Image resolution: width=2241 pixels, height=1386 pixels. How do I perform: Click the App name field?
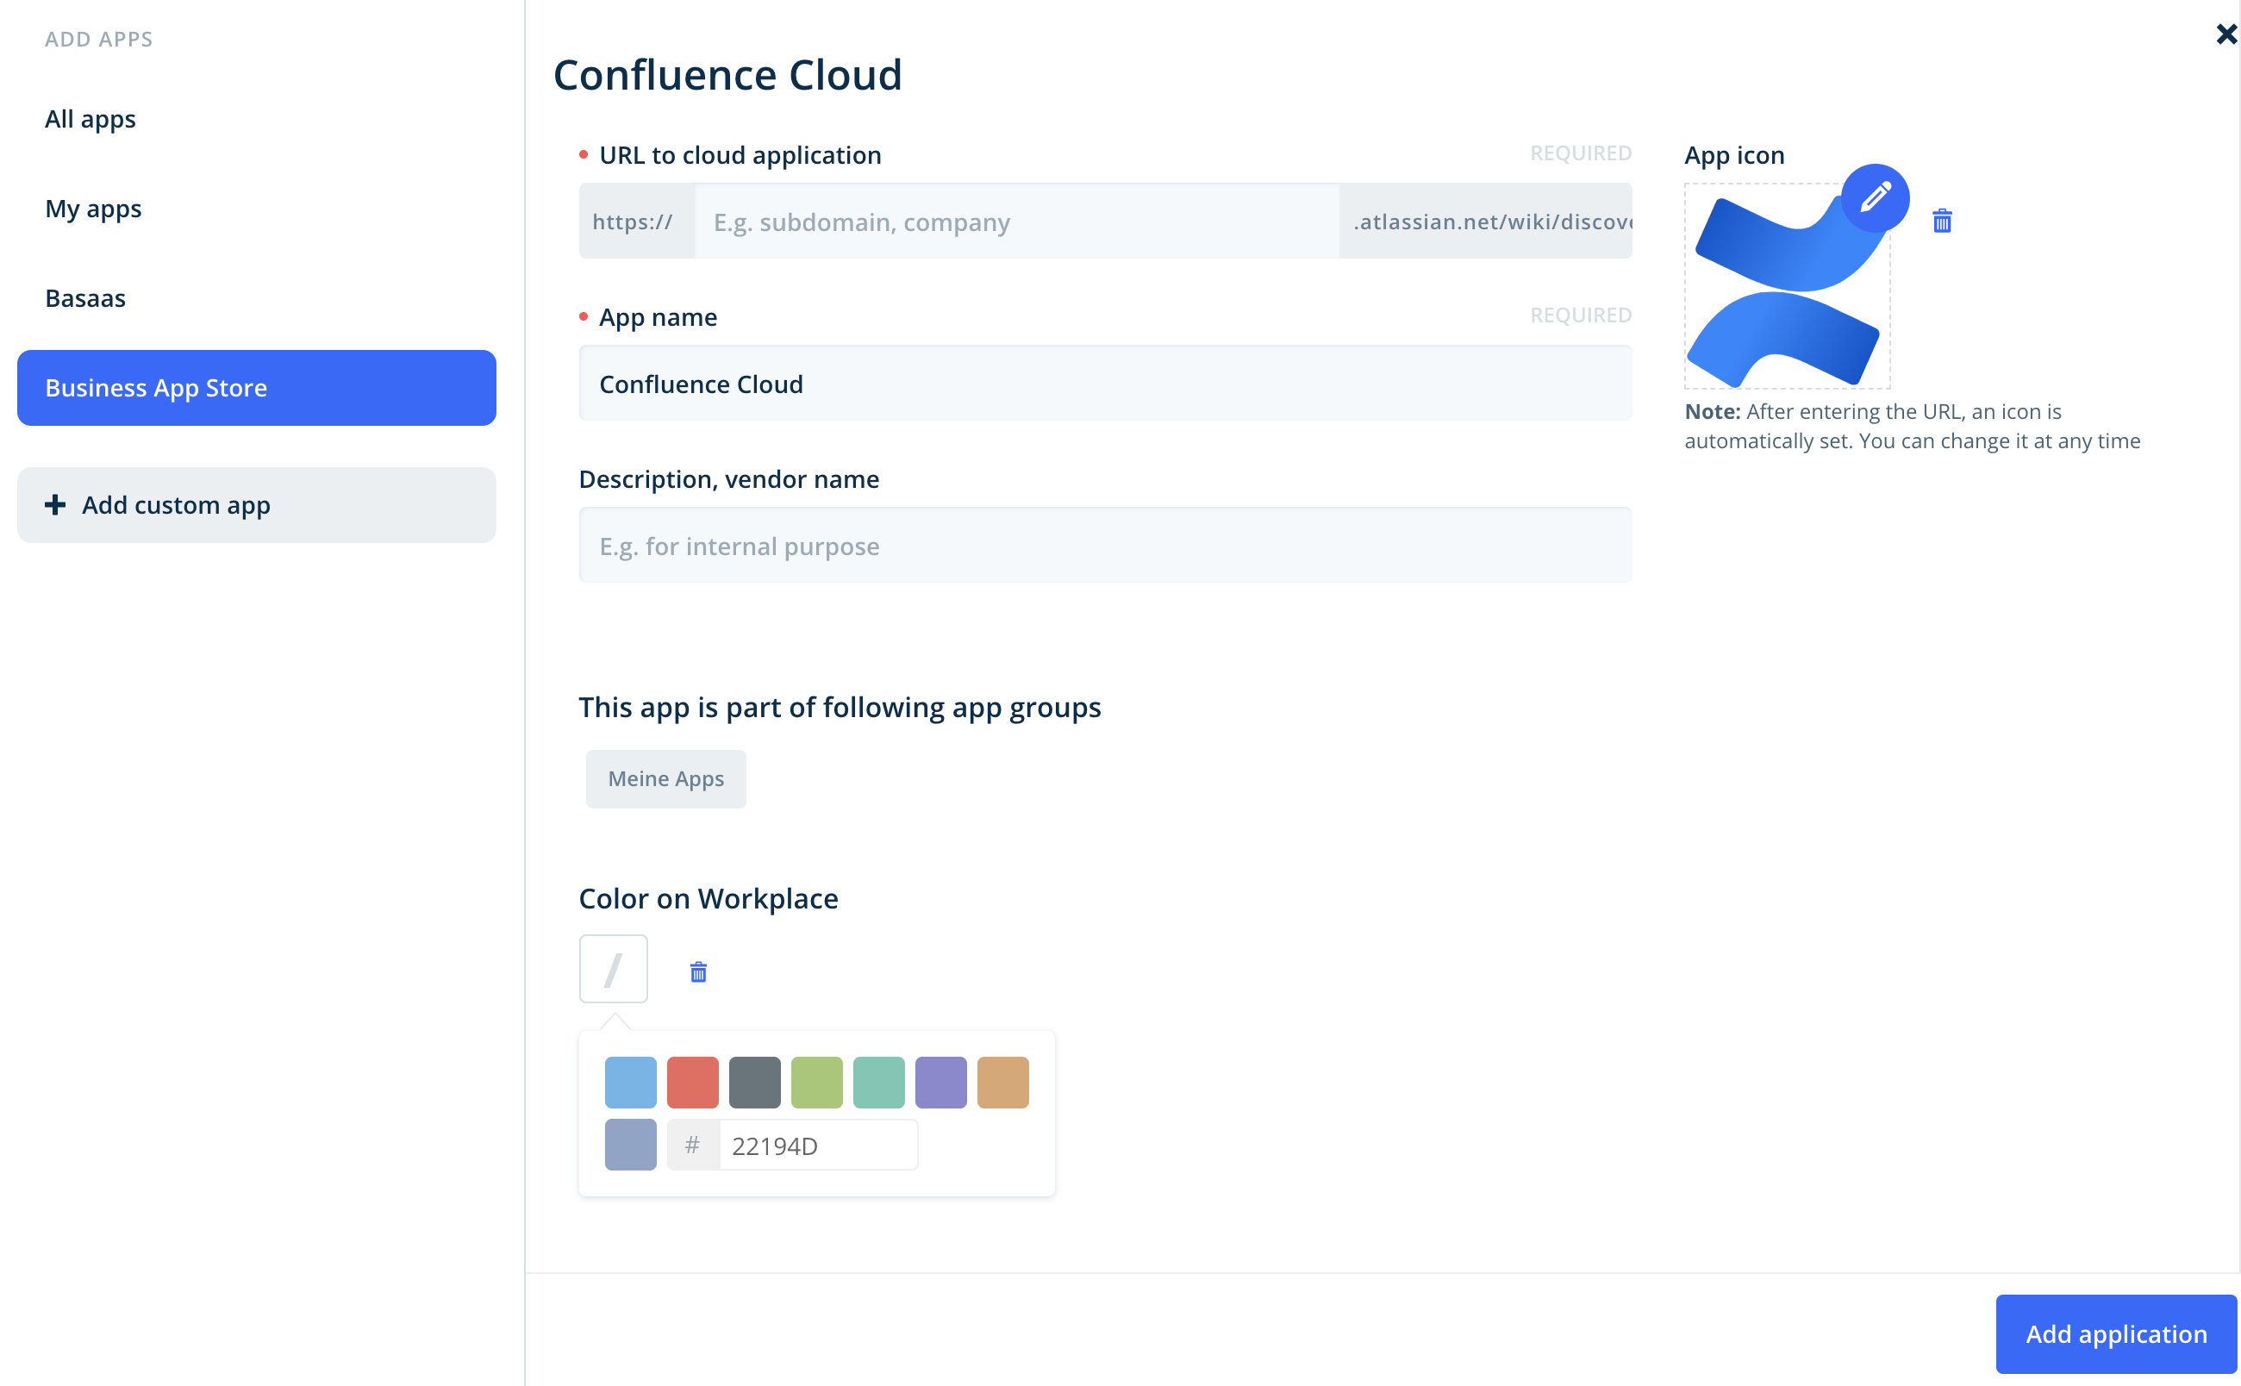coord(1104,384)
